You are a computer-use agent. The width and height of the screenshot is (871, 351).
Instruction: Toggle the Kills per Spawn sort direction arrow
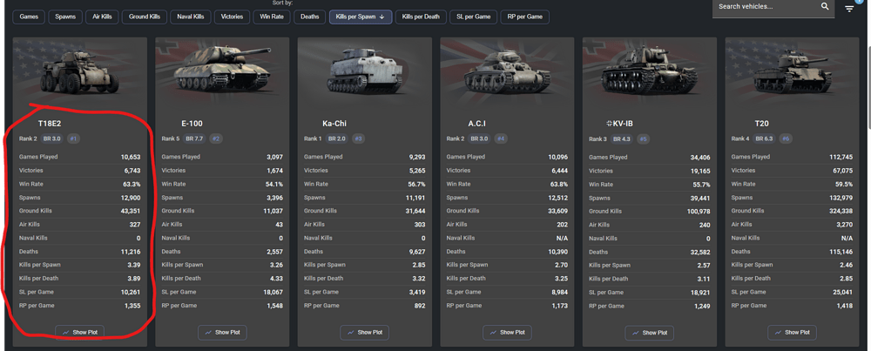[x=381, y=17]
